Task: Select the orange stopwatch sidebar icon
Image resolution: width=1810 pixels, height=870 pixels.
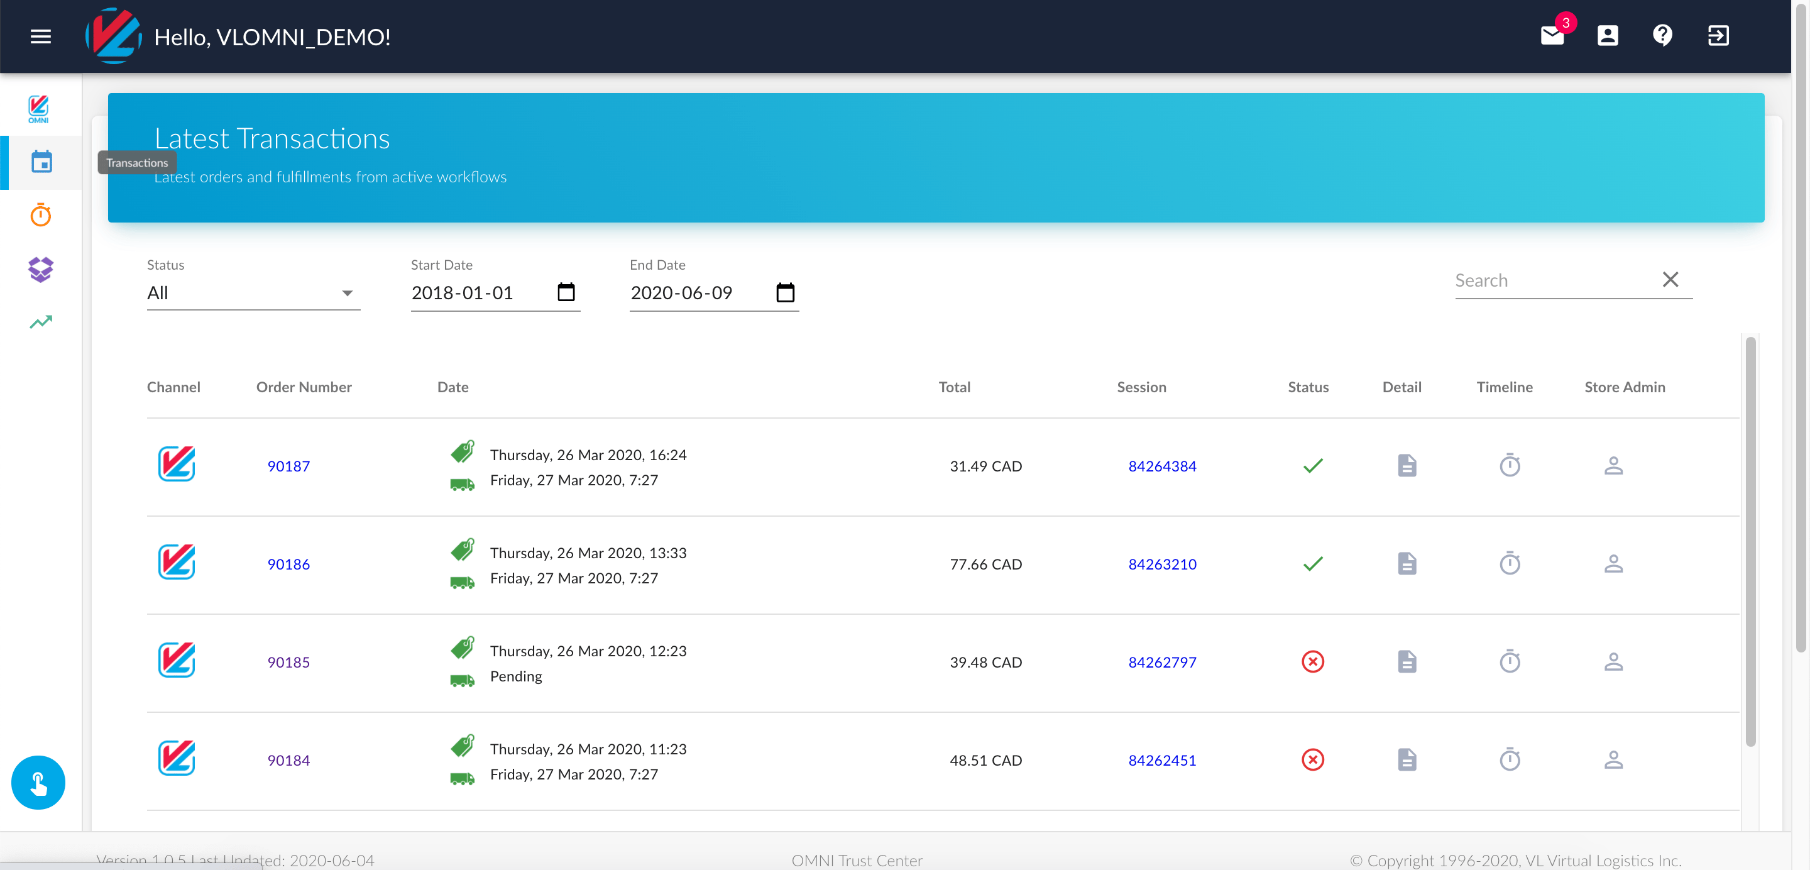Action: tap(40, 215)
